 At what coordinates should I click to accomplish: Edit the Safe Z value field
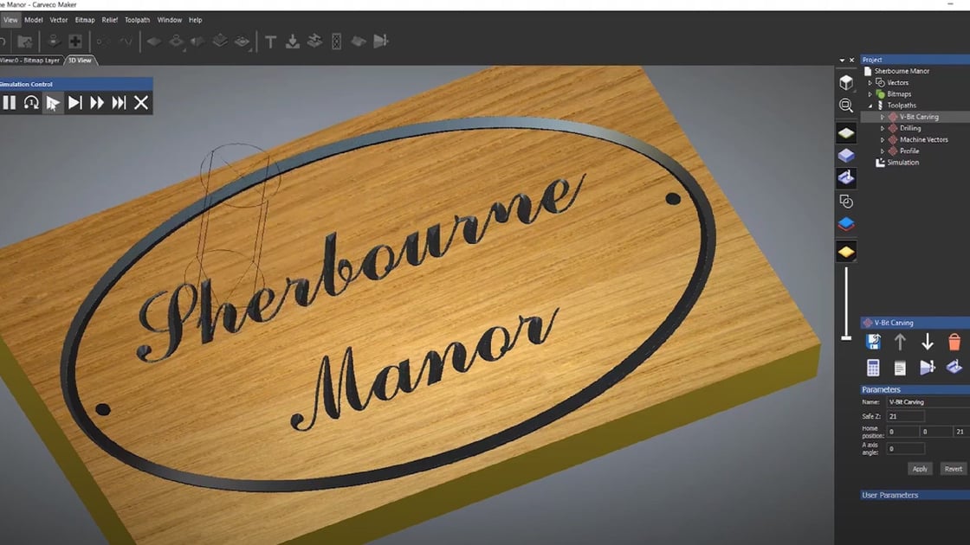(x=904, y=415)
